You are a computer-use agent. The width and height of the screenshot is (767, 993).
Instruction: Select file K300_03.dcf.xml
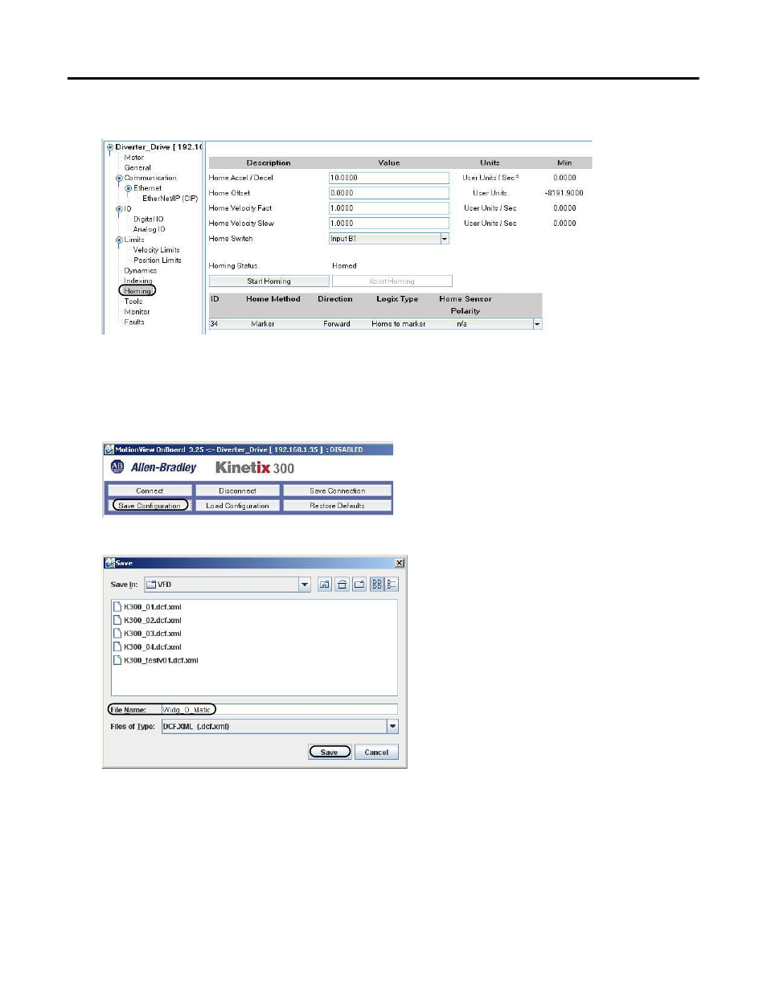point(153,634)
